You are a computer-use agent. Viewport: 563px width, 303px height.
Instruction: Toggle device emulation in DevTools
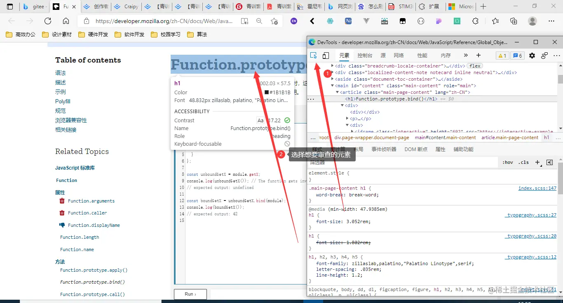click(x=326, y=56)
